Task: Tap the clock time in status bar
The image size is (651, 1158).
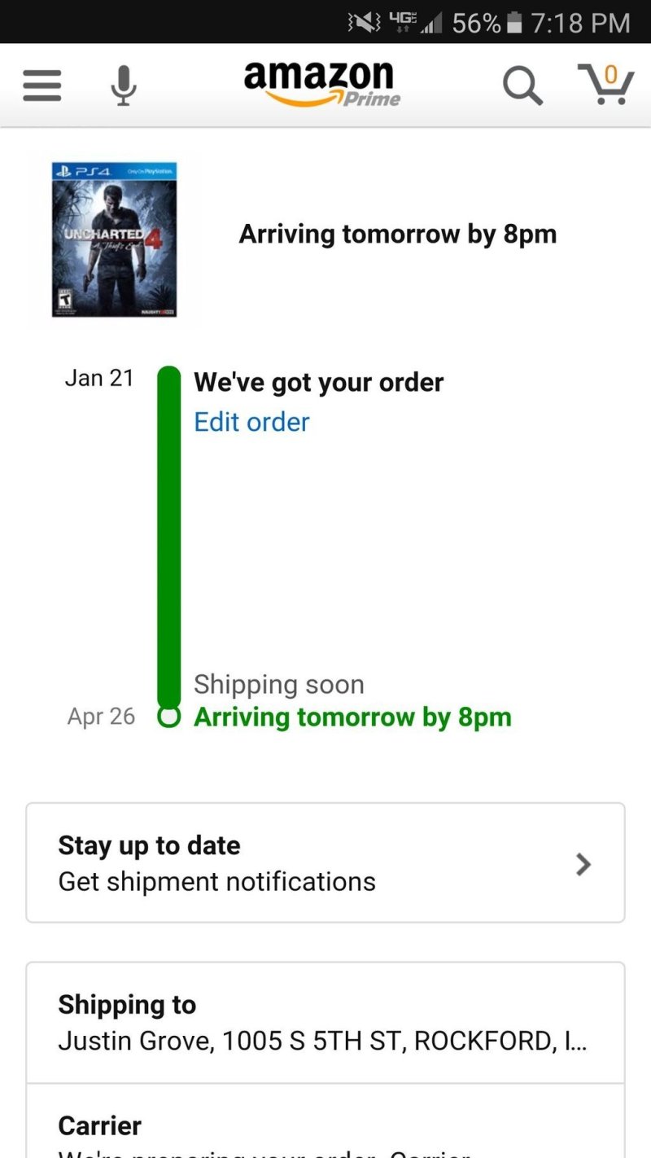Action: click(x=580, y=23)
